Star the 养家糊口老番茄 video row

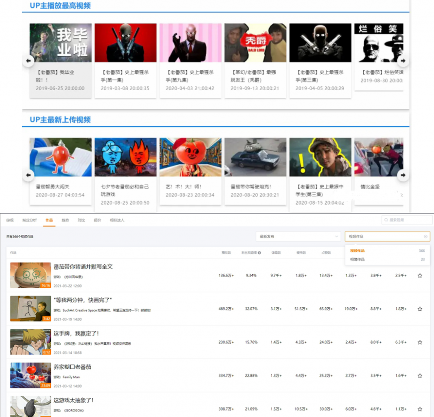click(420, 375)
